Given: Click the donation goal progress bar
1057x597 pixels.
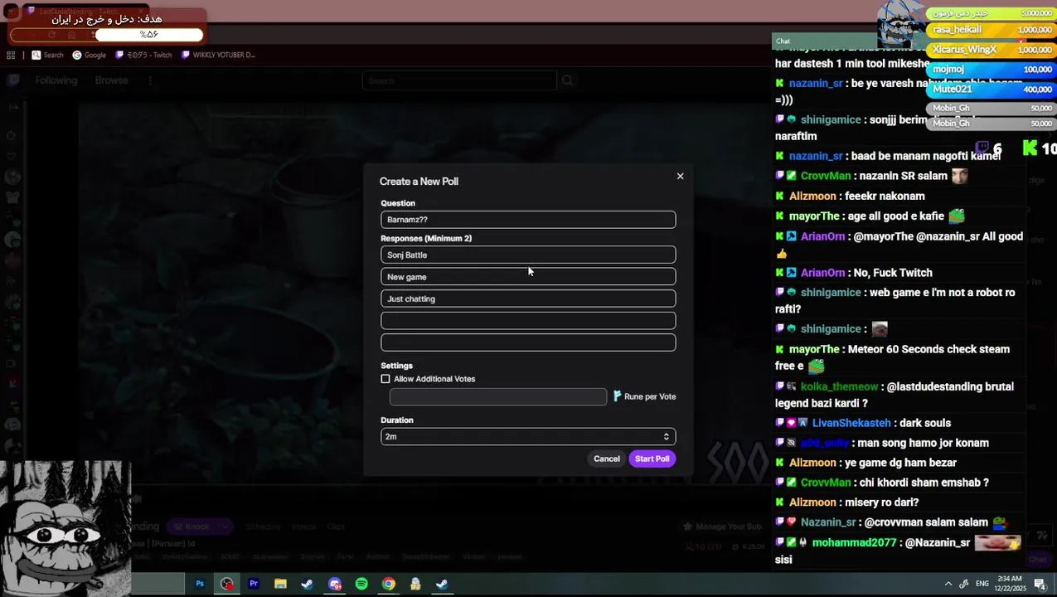Looking at the screenshot, I should 107,35.
